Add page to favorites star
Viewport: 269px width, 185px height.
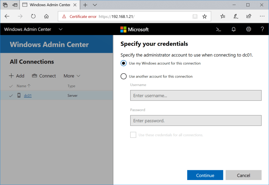click(x=204, y=16)
